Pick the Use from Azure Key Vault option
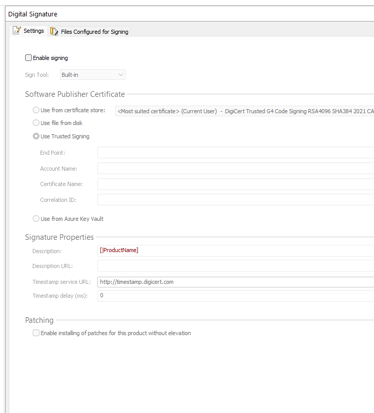 coord(36,219)
